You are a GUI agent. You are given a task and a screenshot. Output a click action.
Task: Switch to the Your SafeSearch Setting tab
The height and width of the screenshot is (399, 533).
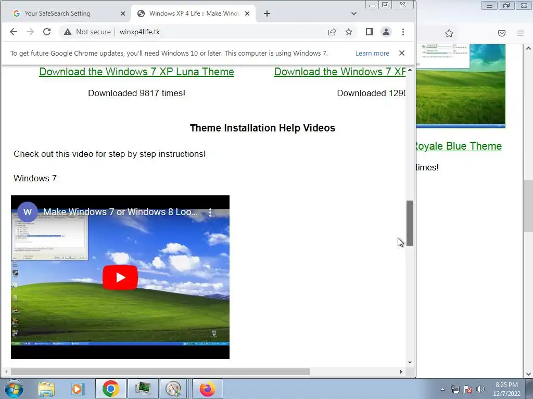point(66,14)
